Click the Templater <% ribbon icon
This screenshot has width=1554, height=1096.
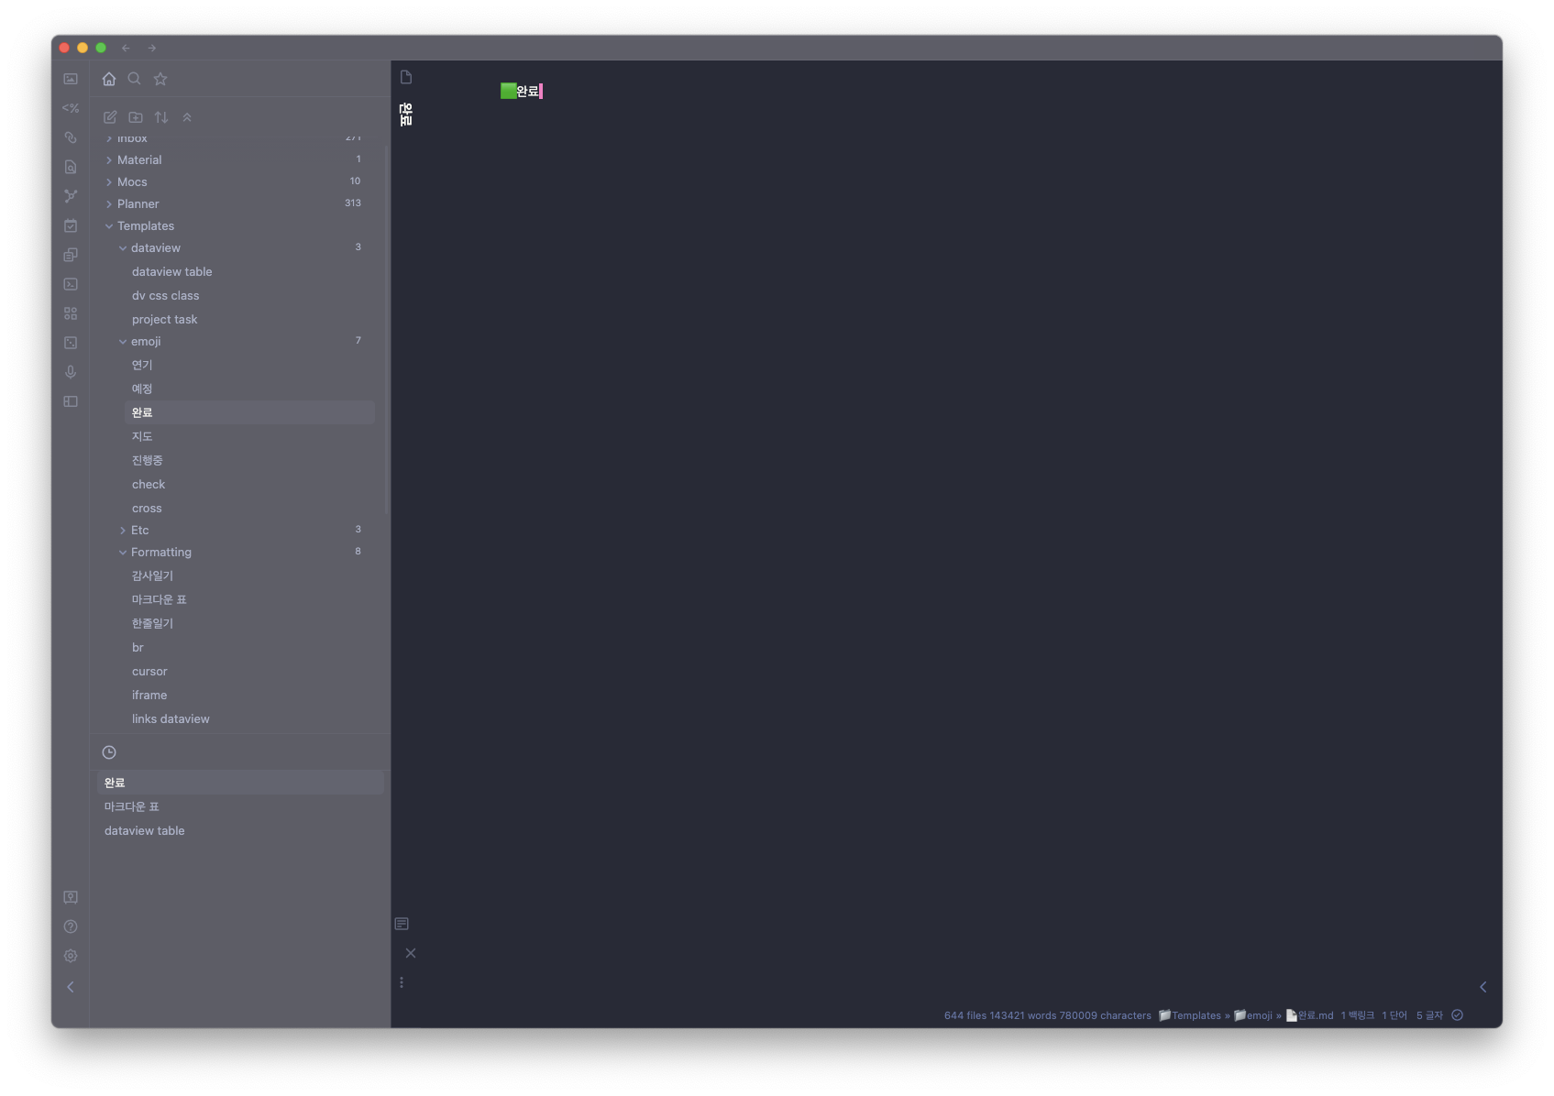pos(71,108)
